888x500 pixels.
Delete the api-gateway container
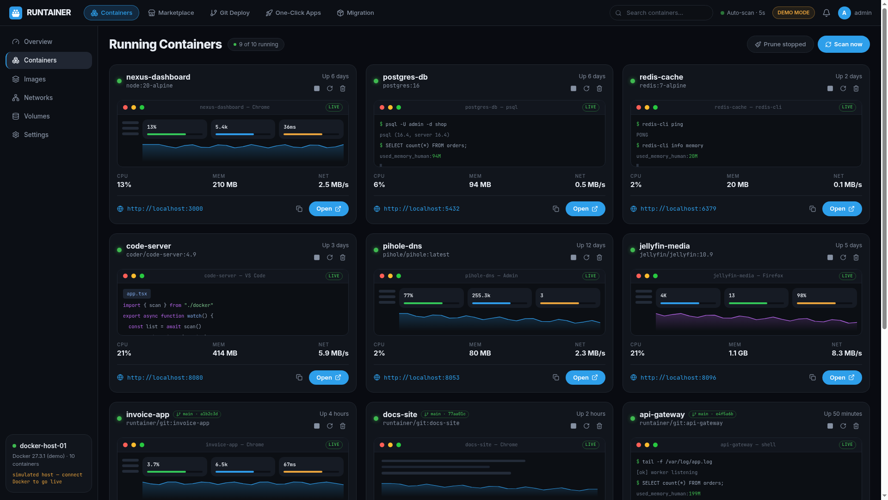coord(856,426)
